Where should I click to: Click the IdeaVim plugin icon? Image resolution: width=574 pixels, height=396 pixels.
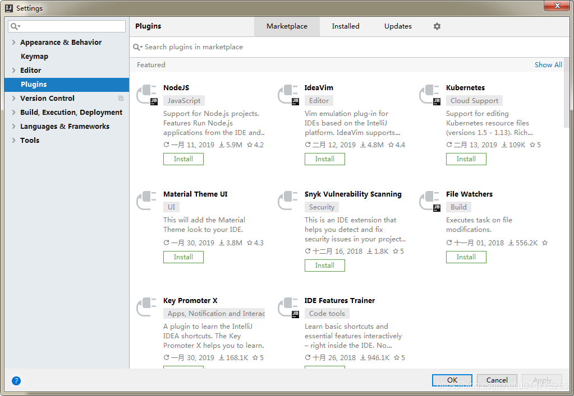coord(288,95)
